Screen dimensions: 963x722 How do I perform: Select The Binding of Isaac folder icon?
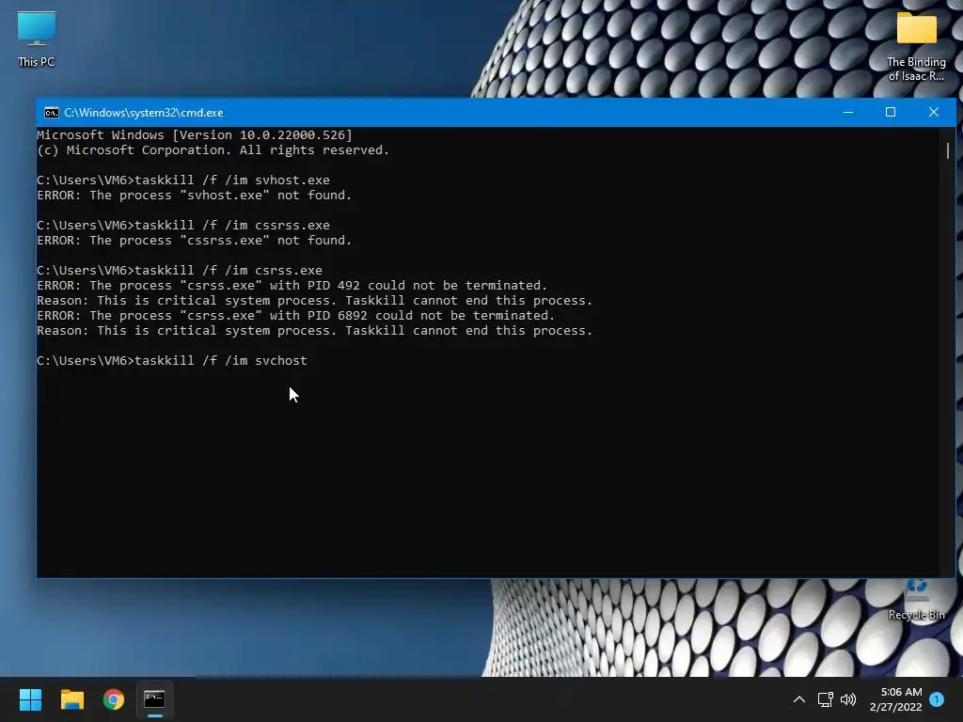click(916, 46)
